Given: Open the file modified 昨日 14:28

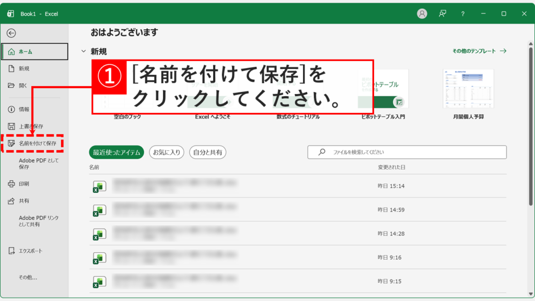Looking at the screenshot, I should coord(298,234).
